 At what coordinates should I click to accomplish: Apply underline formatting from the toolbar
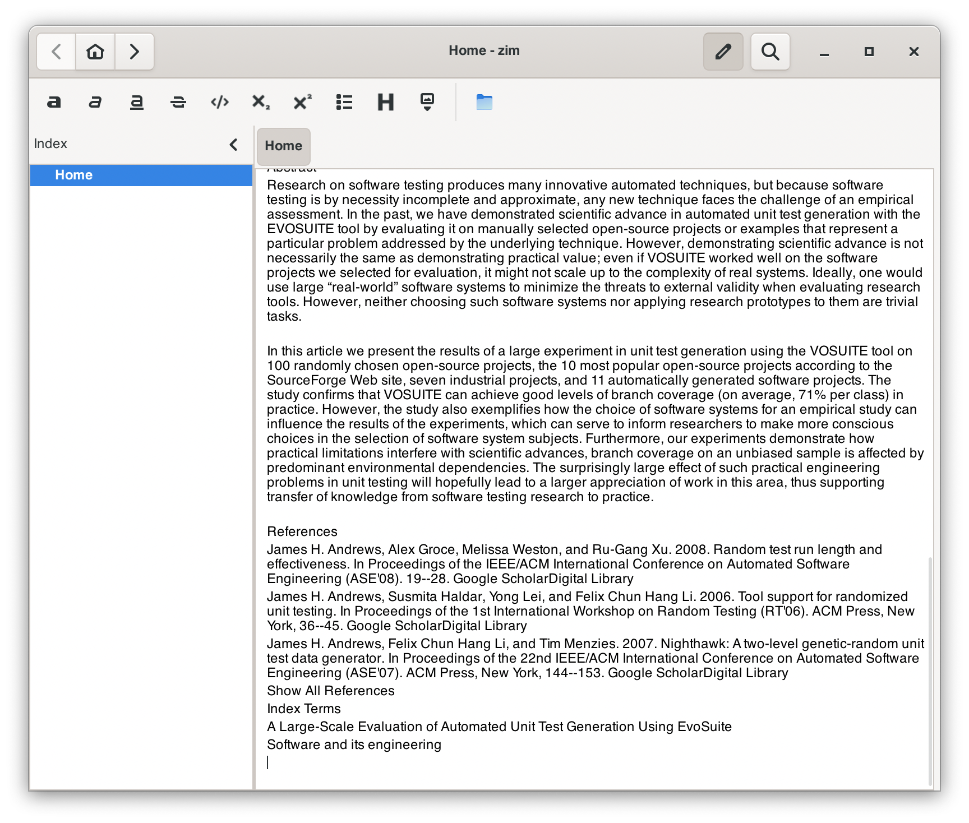136,102
